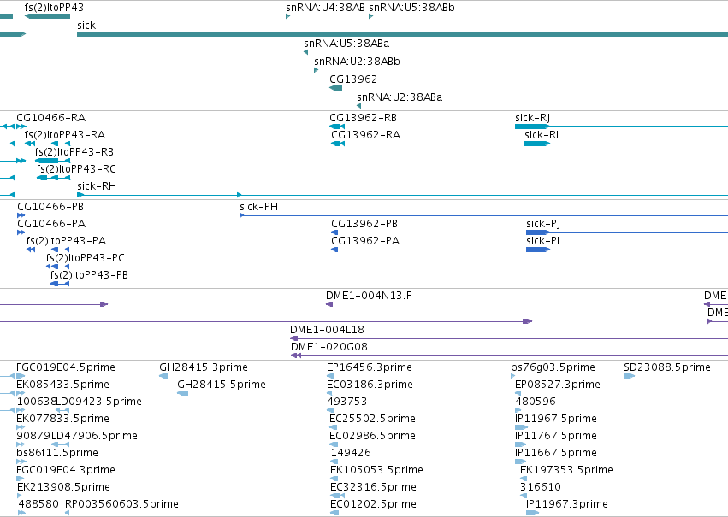This screenshot has height=517, width=728.
Task: Click the CG13962-RA transcript label
Action: (x=366, y=135)
